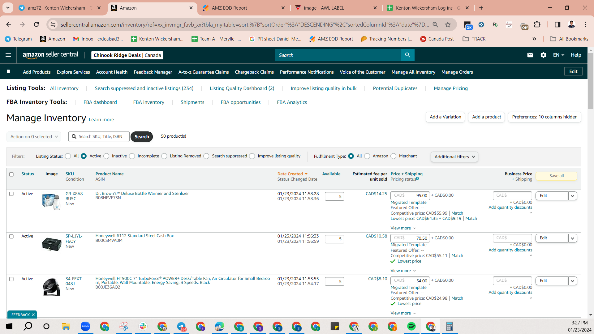Open Windows search from the taskbar

28,326
